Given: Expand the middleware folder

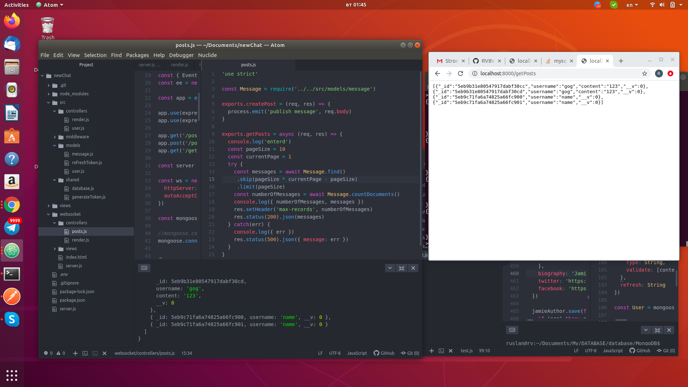Looking at the screenshot, I should 54,137.
